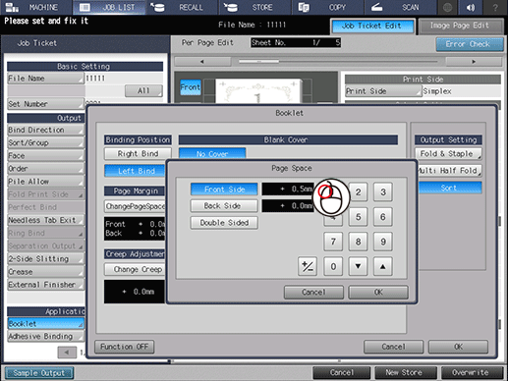The height and width of the screenshot is (381, 508).
Task: Click Function OFF in Booklet dialog
Action: tap(124, 347)
